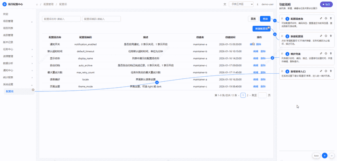
Task: Delete the notification_enabled row
Action: [259, 44]
